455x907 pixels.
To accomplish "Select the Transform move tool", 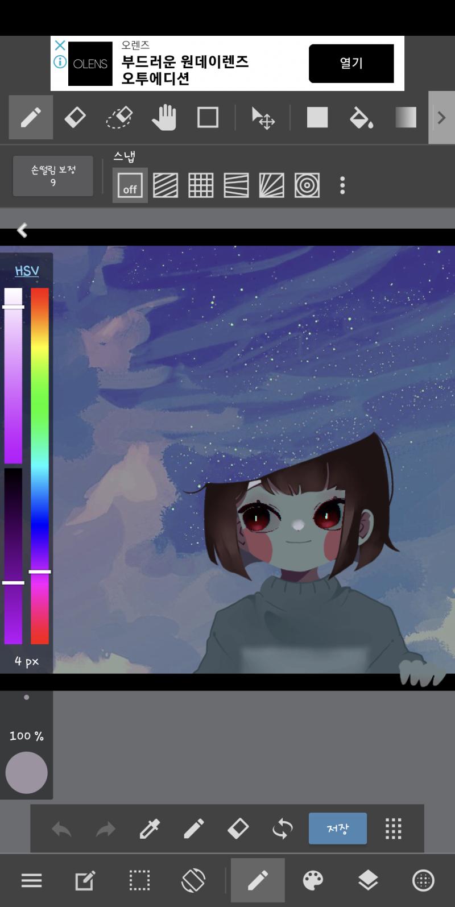I will click(263, 118).
